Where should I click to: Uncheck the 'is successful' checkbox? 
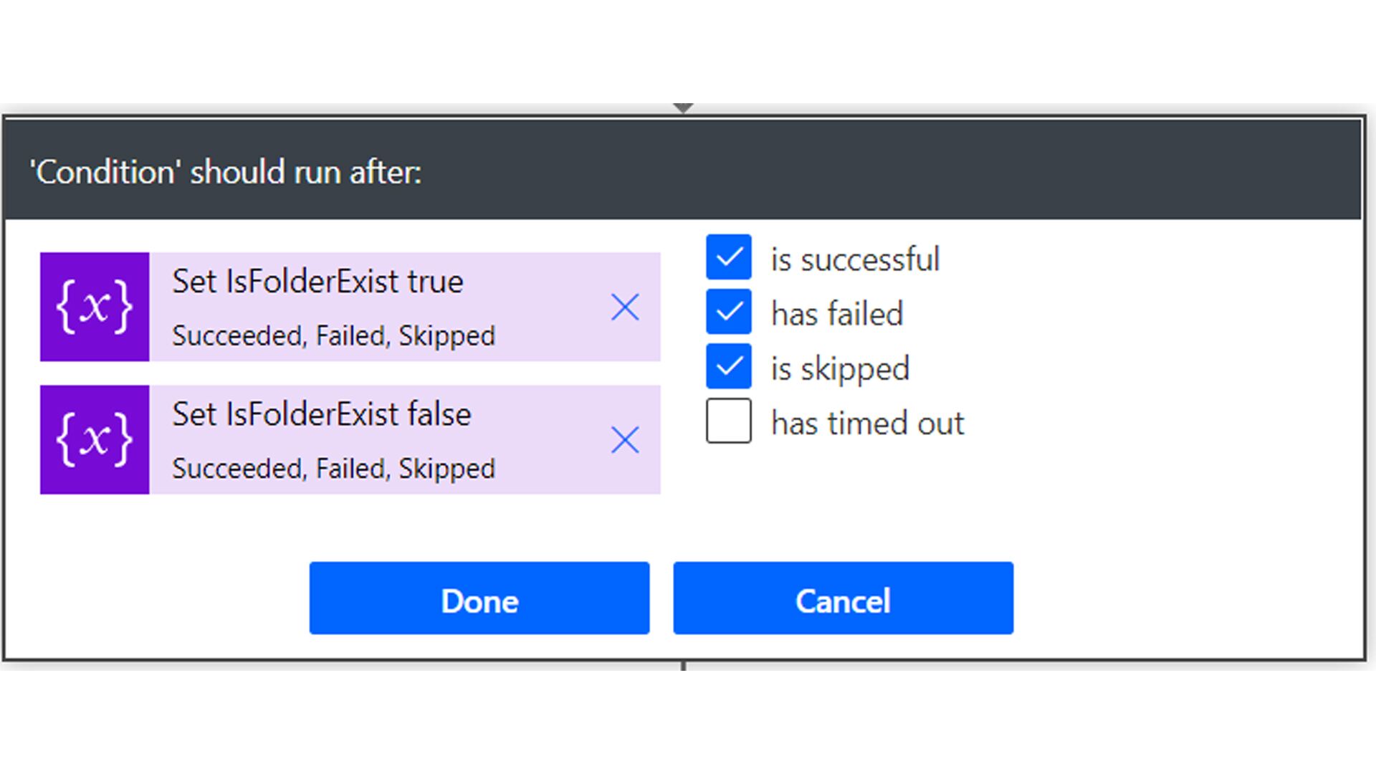click(729, 257)
